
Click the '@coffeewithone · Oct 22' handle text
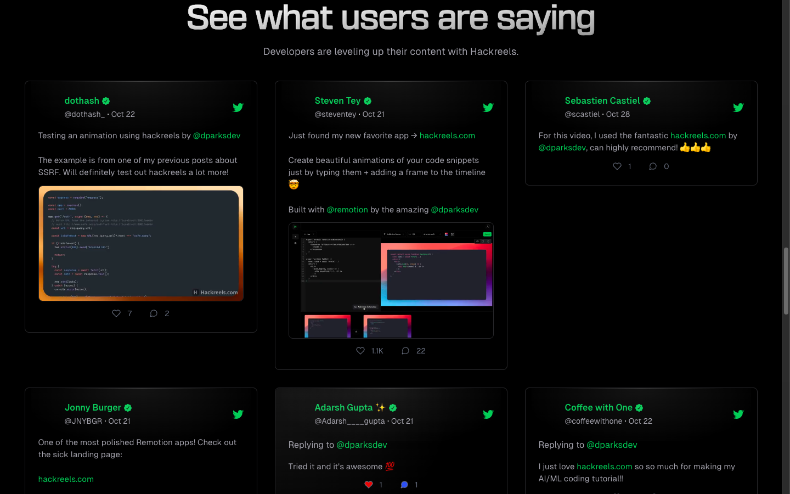pos(608,421)
